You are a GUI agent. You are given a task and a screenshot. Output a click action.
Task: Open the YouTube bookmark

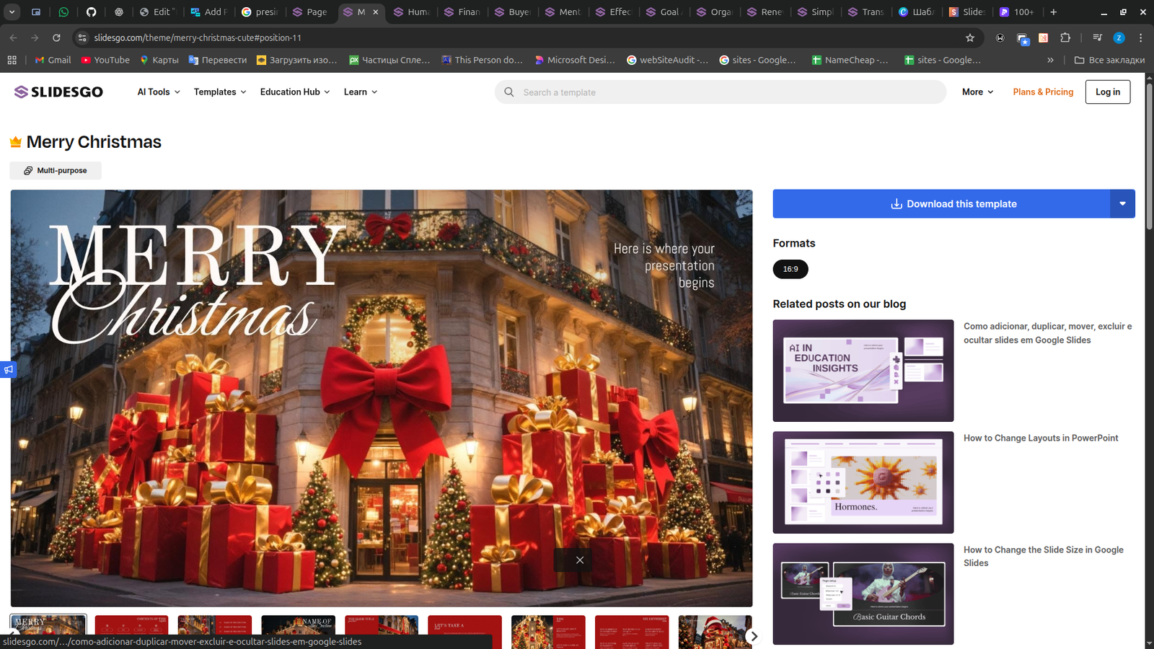(x=105, y=60)
